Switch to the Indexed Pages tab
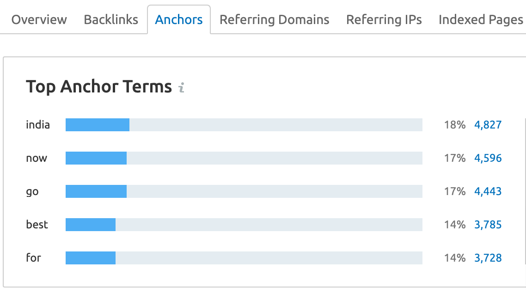Image resolution: width=526 pixels, height=306 pixels. (481, 19)
